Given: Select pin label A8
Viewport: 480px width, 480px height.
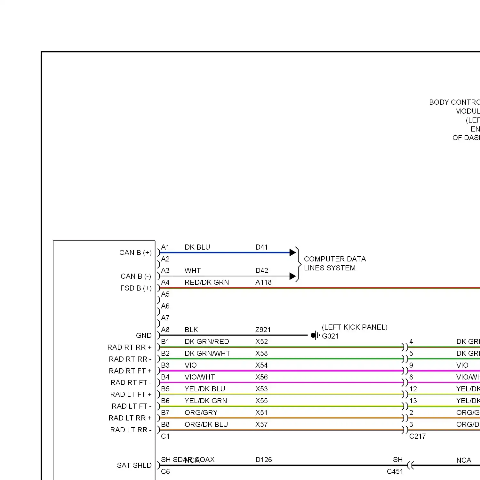Looking at the screenshot, I should (165, 330).
